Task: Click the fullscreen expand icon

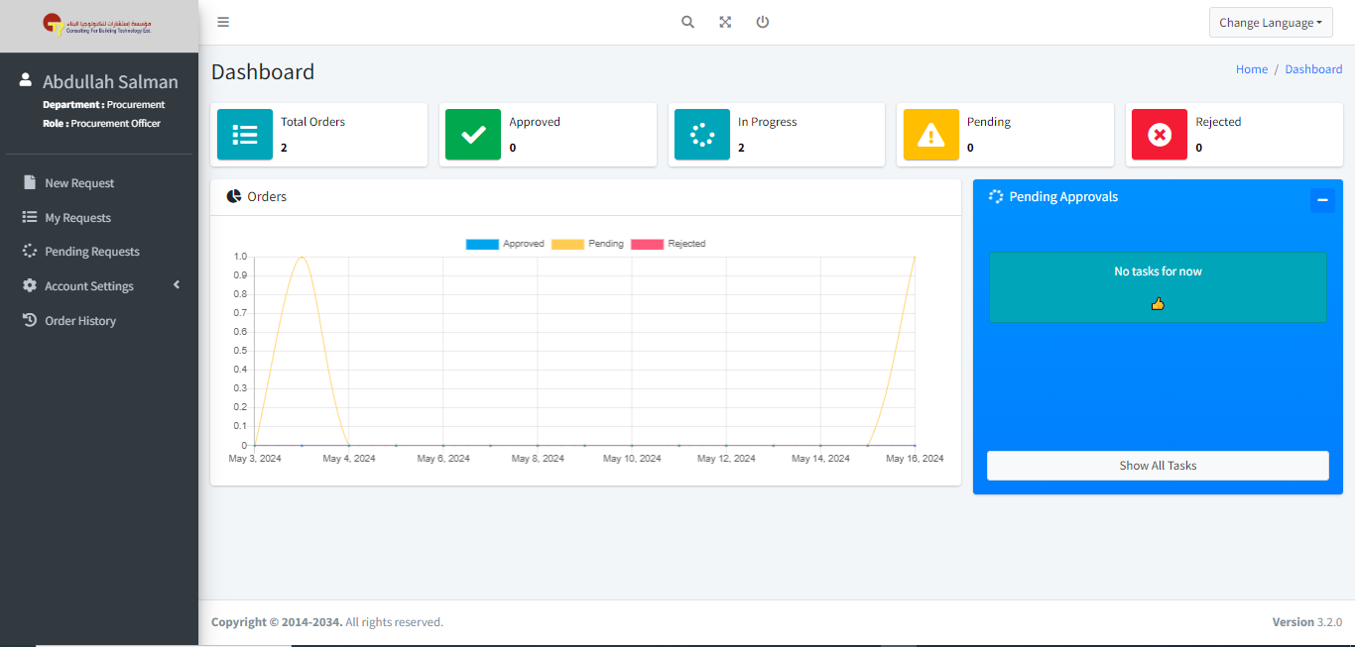Action: click(725, 22)
